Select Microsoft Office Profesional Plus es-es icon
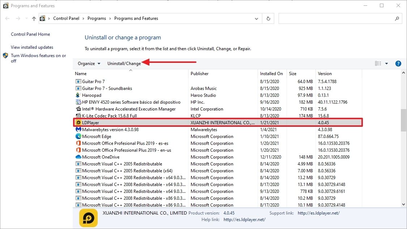Viewport: 407px width, 229px height. pyautogui.click(x=78, y=143)
